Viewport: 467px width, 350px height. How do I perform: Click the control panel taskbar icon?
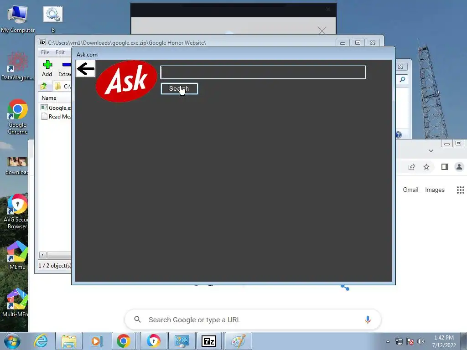point(182,341)
